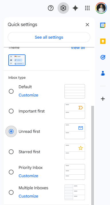110x205 pixels.
Task: Click the 'Starred first' label text
Action: 29,152
